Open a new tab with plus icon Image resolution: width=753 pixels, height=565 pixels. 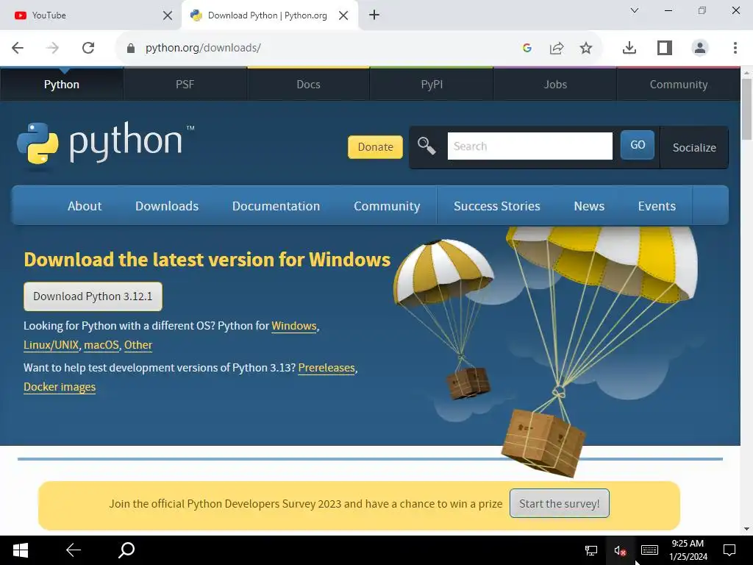click(374, 15)
